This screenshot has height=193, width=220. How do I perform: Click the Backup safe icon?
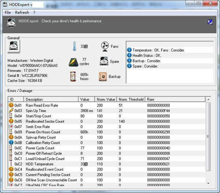tap(103, 77)
